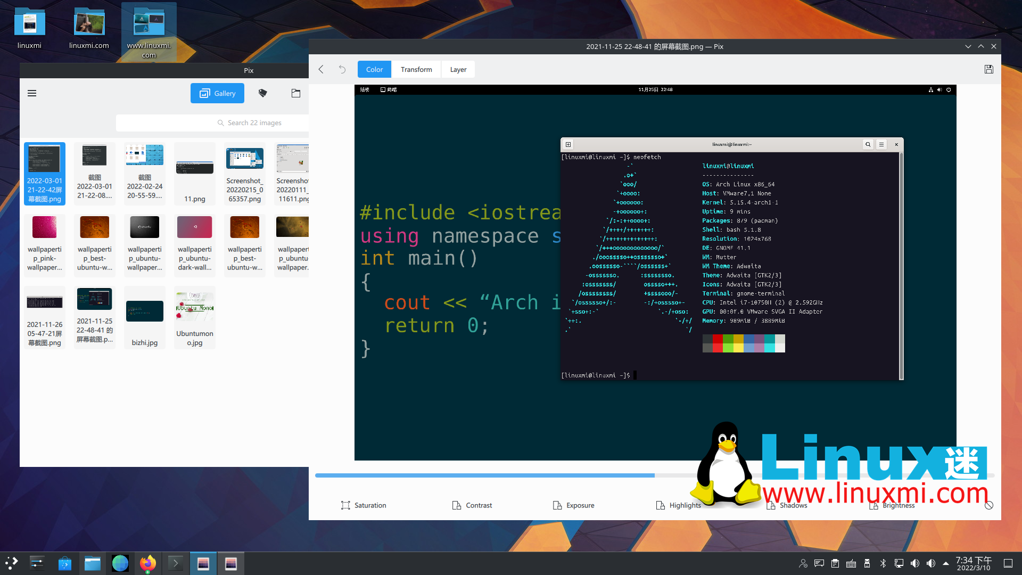Screen dimensions: 1022x575
Task: Open the bizhi.jpg thumbnail
Action: (145, 317)
